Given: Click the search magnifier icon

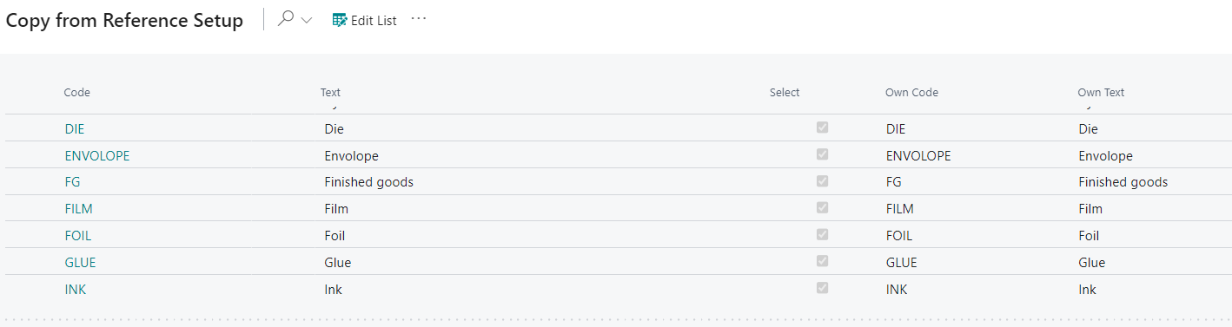Looking at the screenshot, I should click(x=285, y=19).
